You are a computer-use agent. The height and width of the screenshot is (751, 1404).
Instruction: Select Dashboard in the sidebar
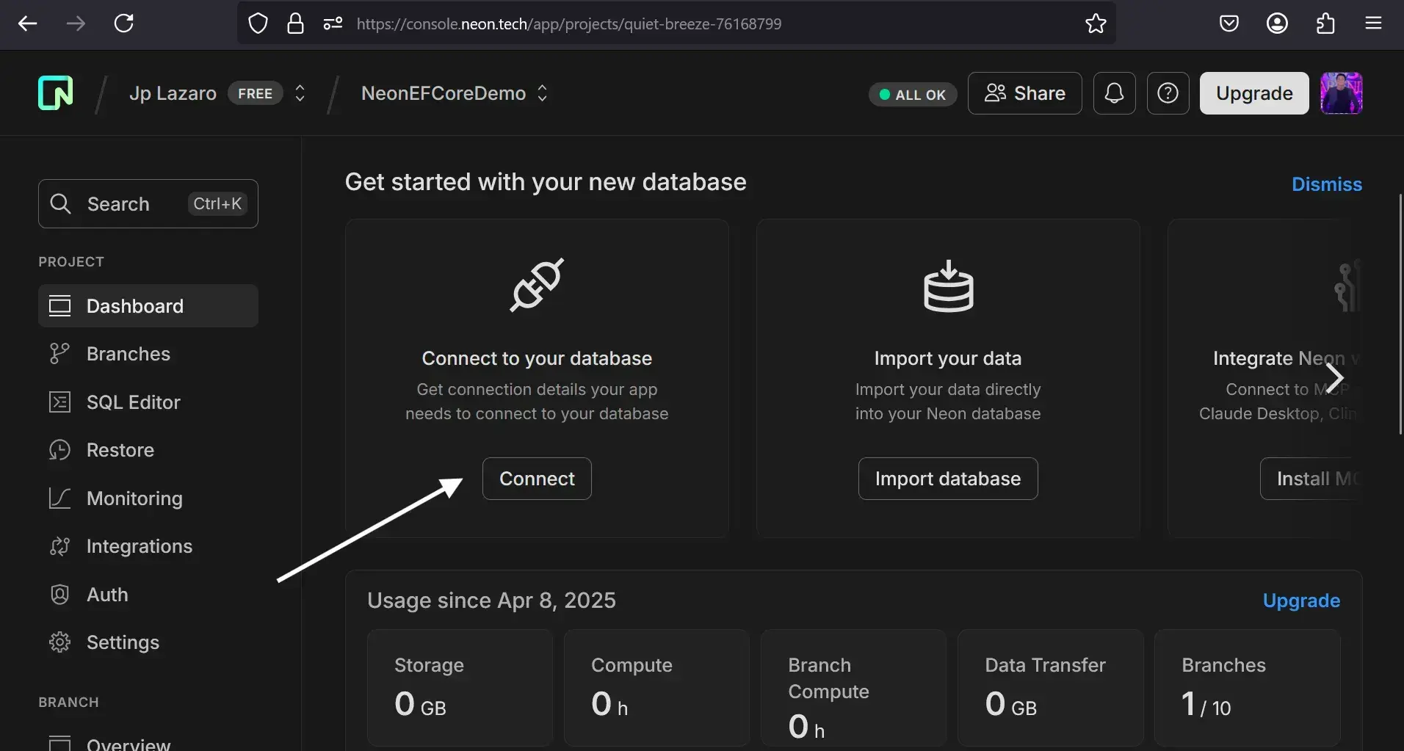(148, 306)
